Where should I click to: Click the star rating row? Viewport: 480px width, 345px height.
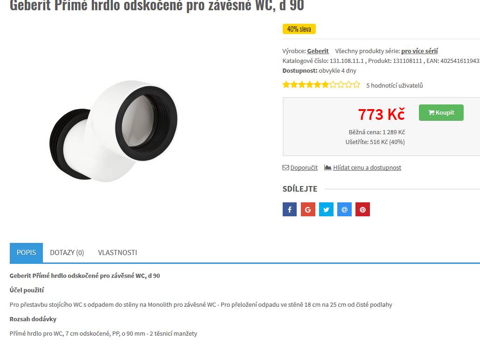321,85
